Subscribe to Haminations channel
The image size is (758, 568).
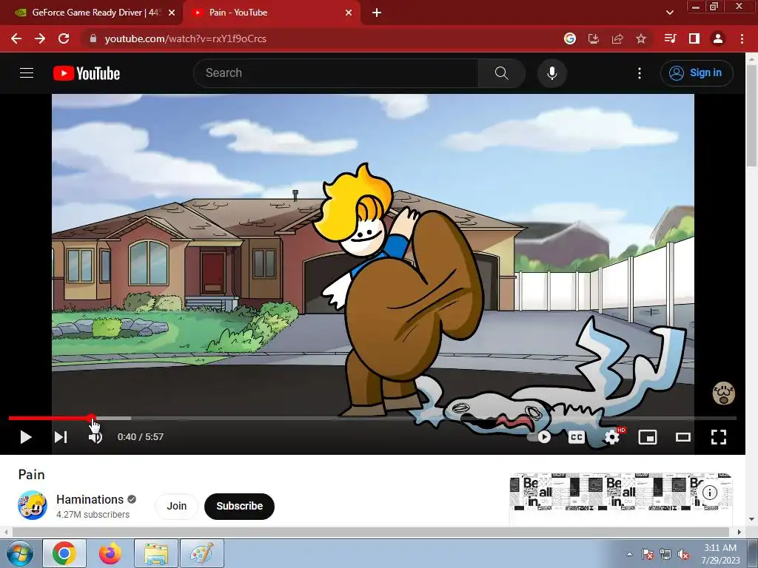[239, 506]
